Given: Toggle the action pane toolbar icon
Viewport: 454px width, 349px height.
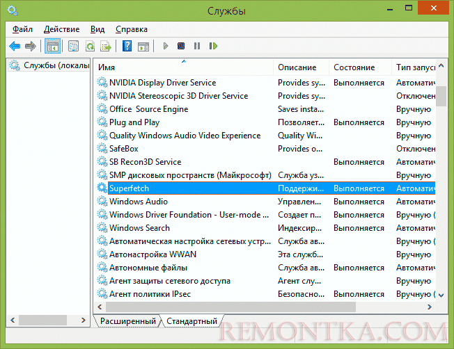Looking at the screenshot, I should 143,47.
